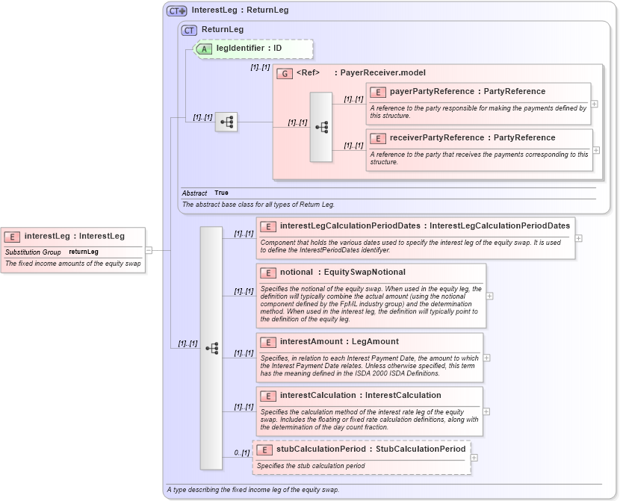Expand the interestLegCalculationPeriodDates element

(x=578, y=238)
